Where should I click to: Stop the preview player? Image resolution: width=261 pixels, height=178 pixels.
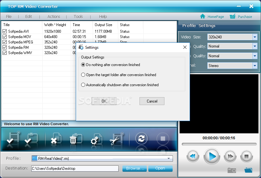pyautogui.click(x=246, y=156)
